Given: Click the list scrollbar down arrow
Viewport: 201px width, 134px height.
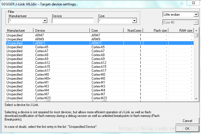Looking at the screenshot, I should point(196,99).
